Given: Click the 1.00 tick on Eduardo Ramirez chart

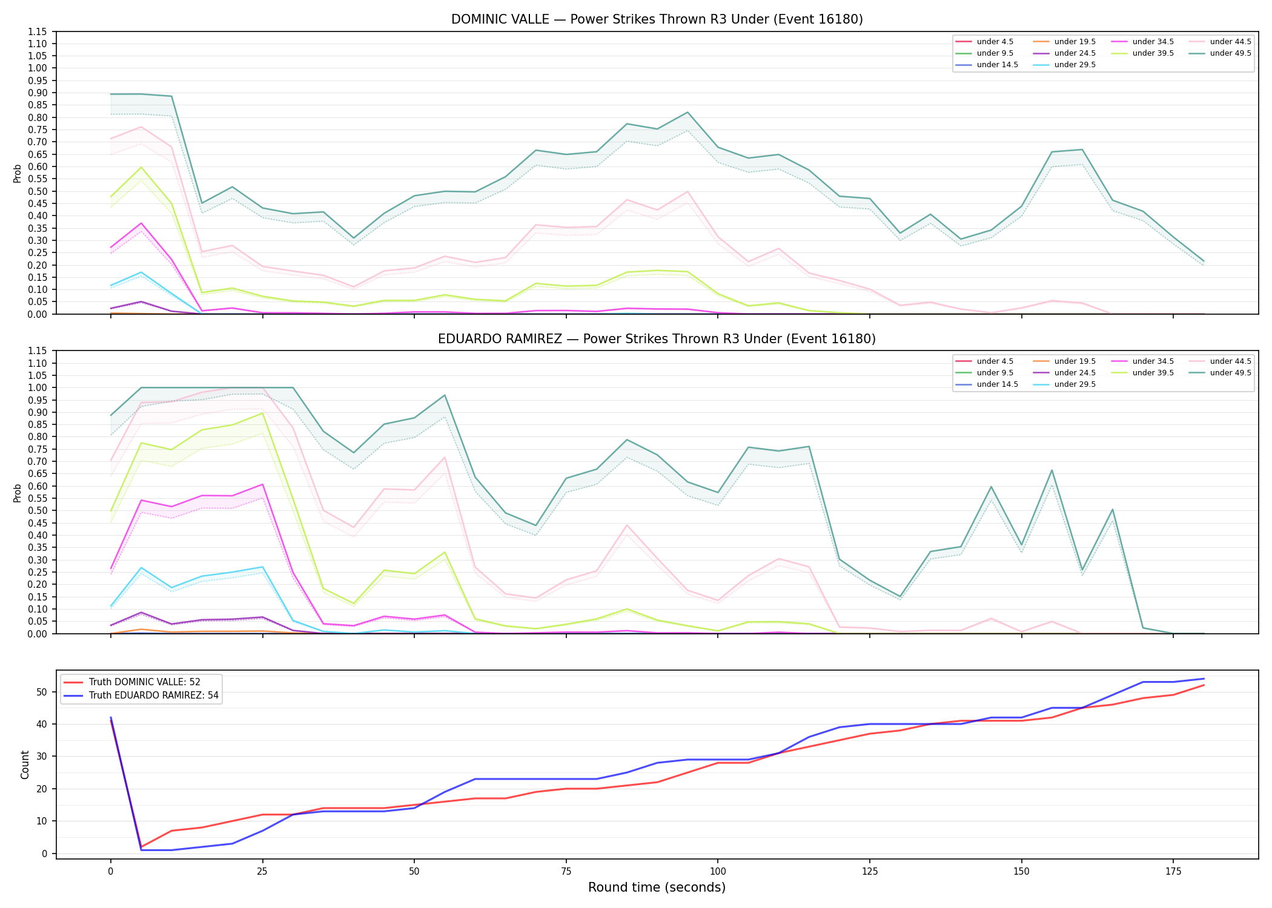Looking at the screenshot, I should coord(38,388).
